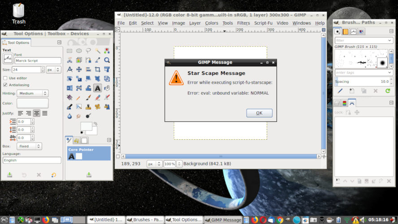
Task: Open the Filters menu
Action: 243,23
